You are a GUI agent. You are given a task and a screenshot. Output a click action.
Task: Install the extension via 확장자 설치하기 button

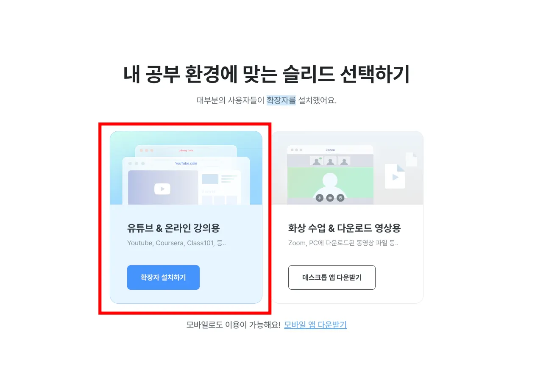(163, 277)
